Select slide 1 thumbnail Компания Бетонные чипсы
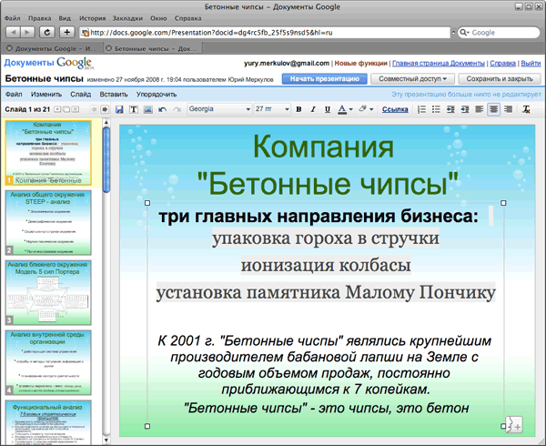The image size is (546, 446). coord(48,152)
